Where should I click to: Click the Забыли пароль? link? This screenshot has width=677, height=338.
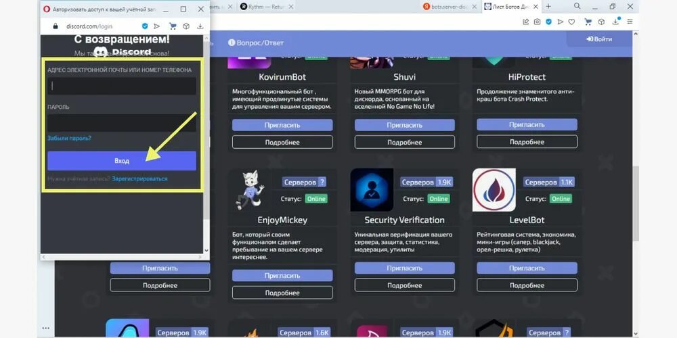[x=70, y=139]
